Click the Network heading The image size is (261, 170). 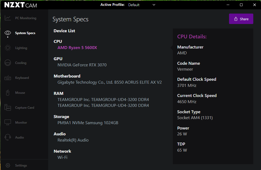[x=62, y=151]
